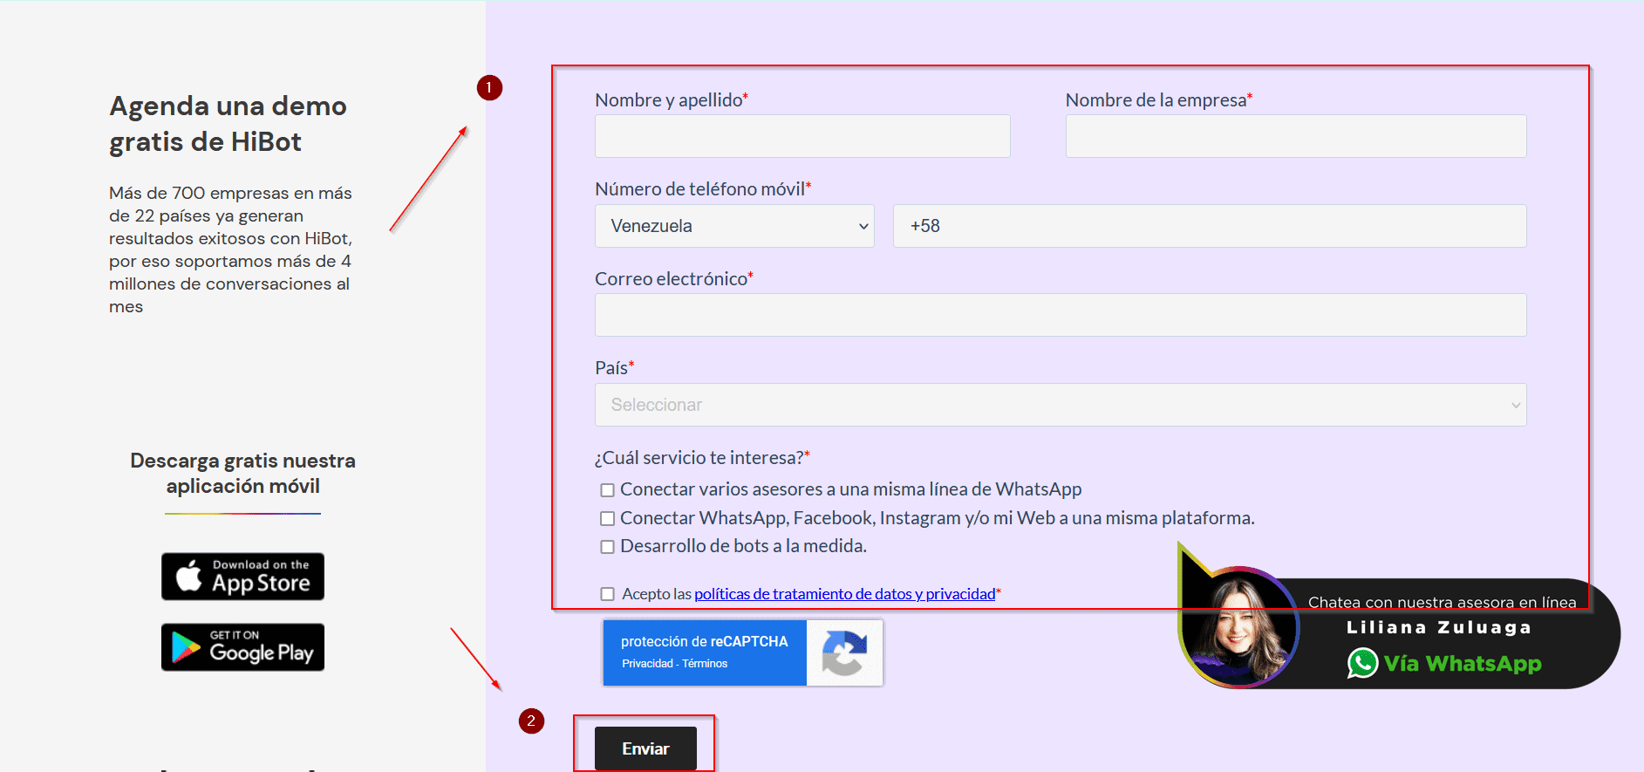The image size is (1644, 772).
Task: Open reCAPTCHA Términos link
Action: pos(705,664)
